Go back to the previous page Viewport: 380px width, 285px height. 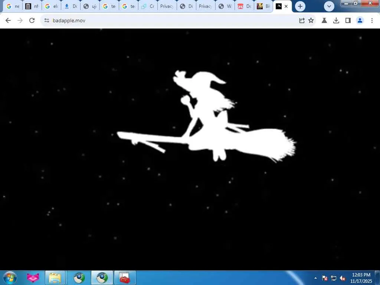pyautogui.click(x=8, y=21)
